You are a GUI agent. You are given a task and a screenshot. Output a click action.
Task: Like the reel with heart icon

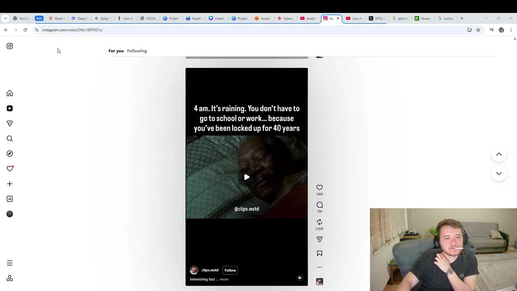[x=319, y=188]
